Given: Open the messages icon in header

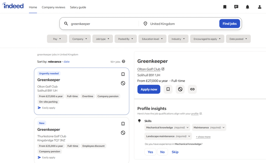Looking at the screenshot, I should [236, 7].
